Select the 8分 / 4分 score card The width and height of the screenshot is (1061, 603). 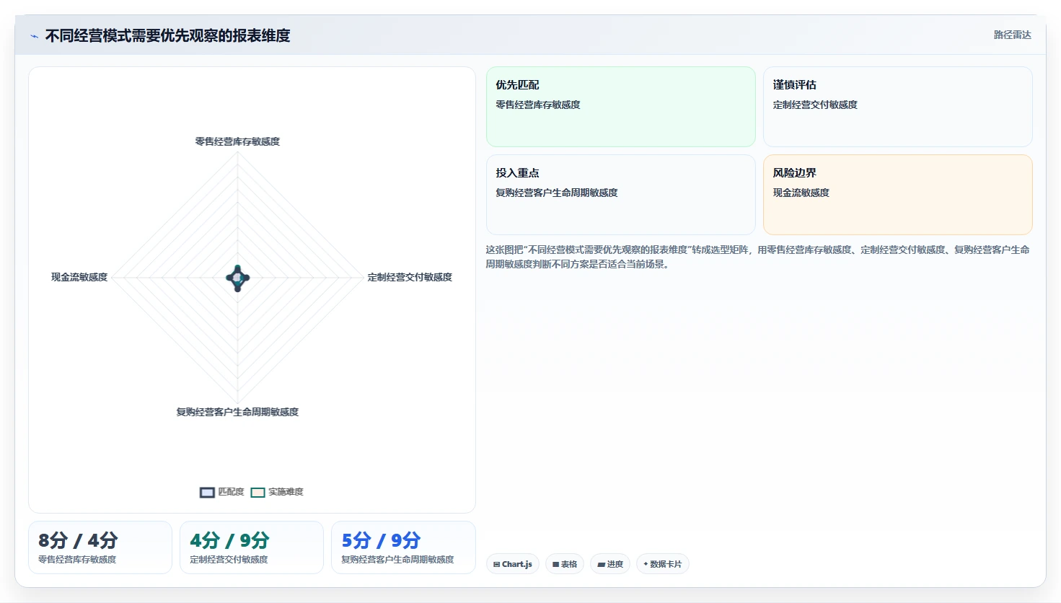tap(100, 547)
